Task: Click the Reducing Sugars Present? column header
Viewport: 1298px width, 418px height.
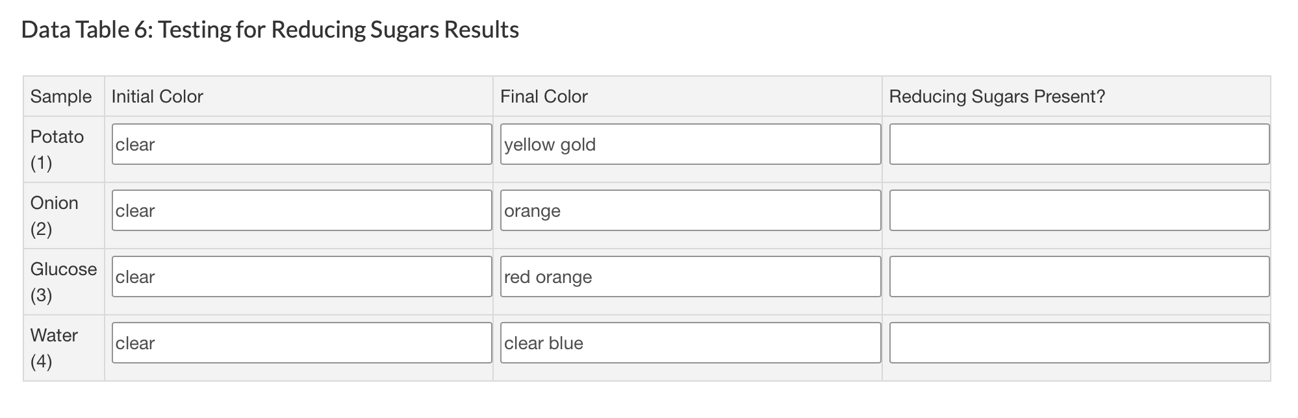Action: [997, 97]
